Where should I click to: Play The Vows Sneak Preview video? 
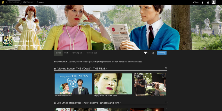click(x=73, y=84)
